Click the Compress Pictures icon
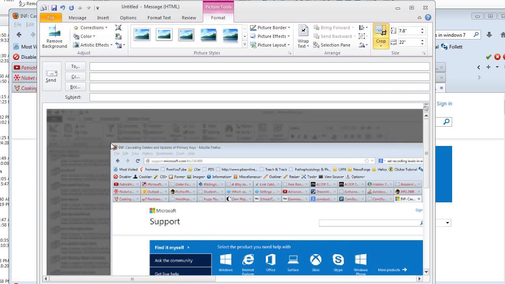Screen dimensions: 505x284 [x=118, y=28]
